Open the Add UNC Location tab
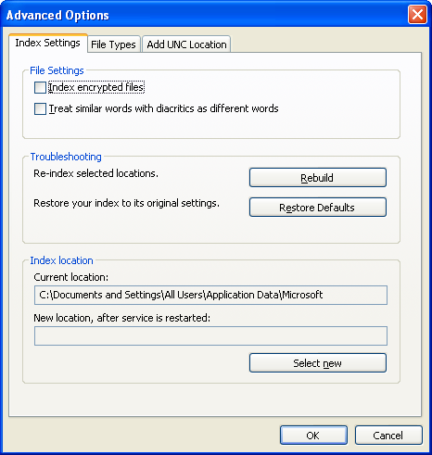This screenshot has height=455, width=432. [x=186, y=44]
